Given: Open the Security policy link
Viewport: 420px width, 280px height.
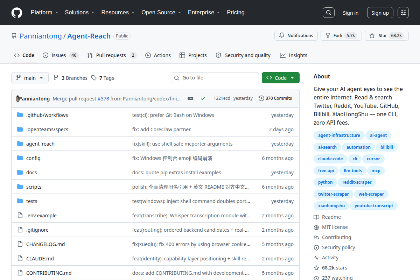Looking at the screenshot, I should 334,247.
